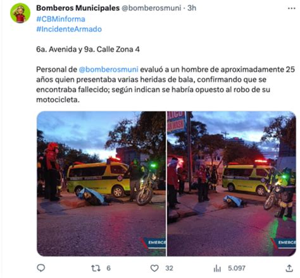Screen dimensions: 300x278
Task: Open the 3h timestamp link
Action: [x=192, y=8]
